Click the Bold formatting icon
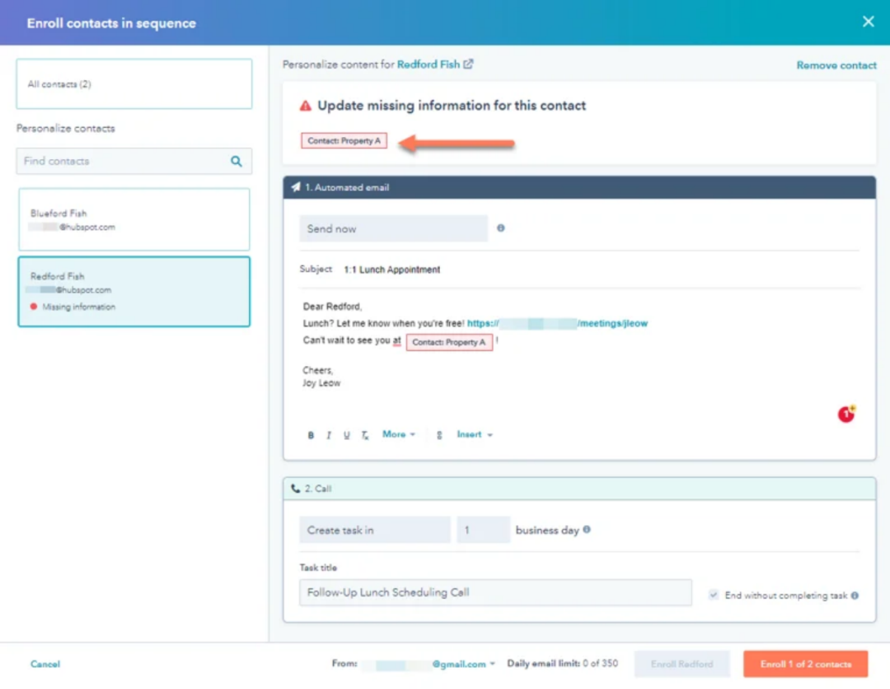 [311, 435]
